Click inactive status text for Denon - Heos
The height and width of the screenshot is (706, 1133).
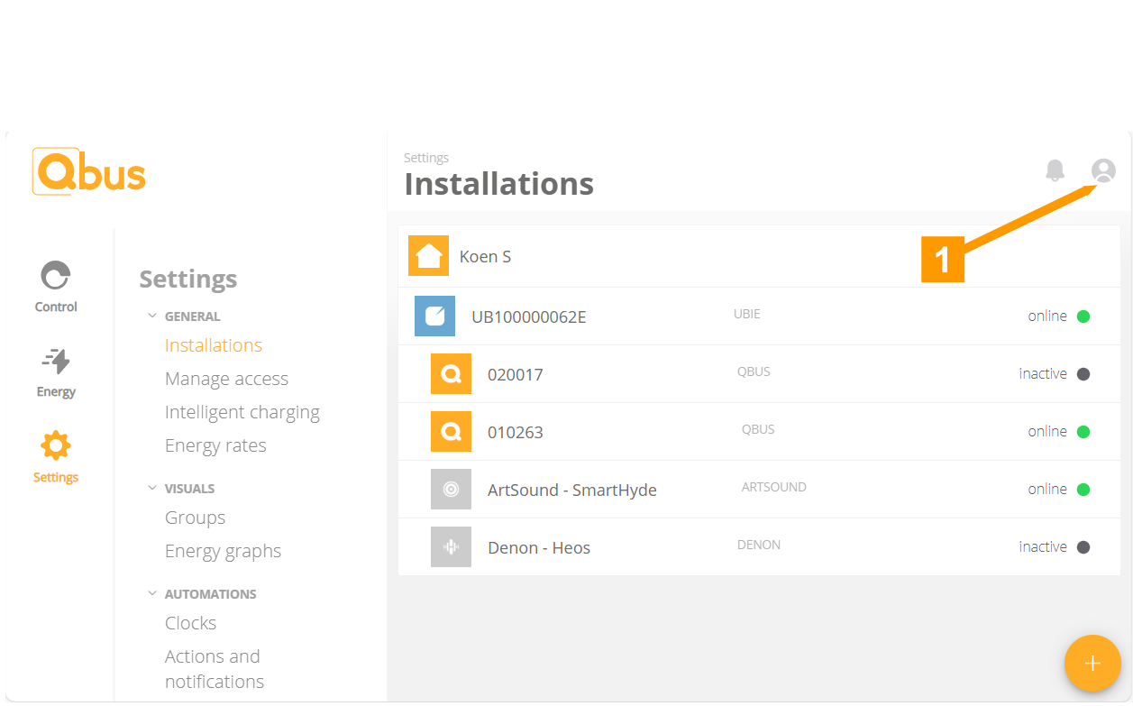1043,546
